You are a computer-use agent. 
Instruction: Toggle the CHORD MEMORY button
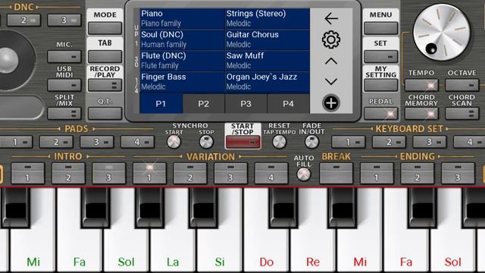pos(421,113)
